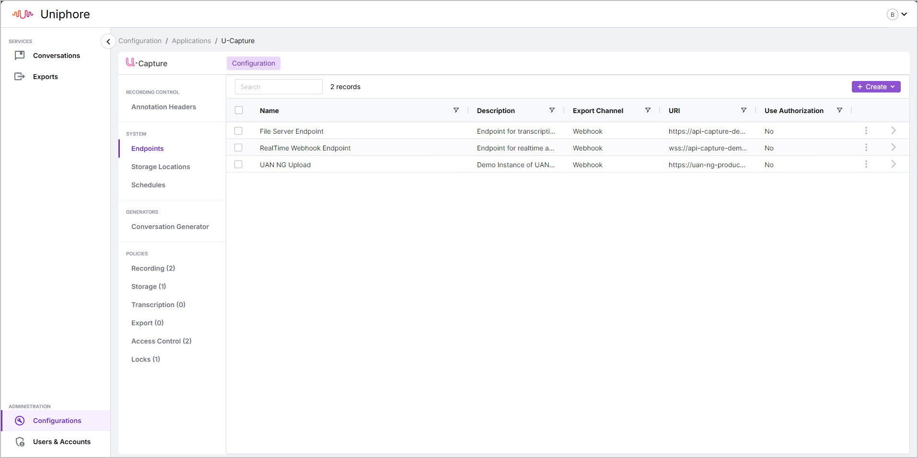Sort by the Description column header
This screenshot has height=458, width=918.
(496, 111)
